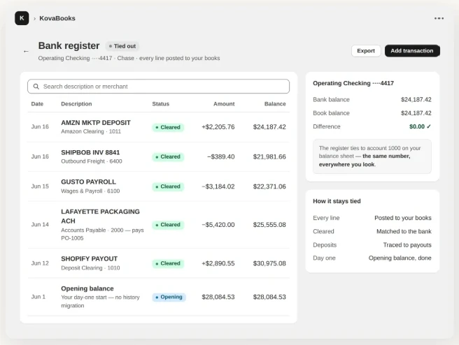This screenshot has width=459, height=345.
Task: Select the $21,981.66 balance value
Action: point(269,157)
